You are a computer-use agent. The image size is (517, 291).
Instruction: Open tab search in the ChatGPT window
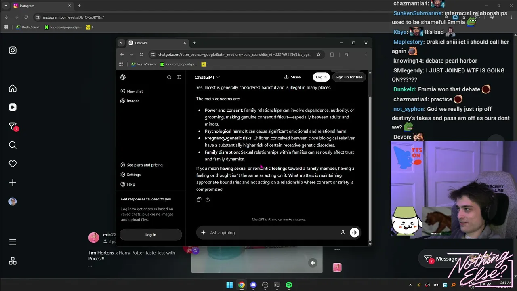pos(121,43)
